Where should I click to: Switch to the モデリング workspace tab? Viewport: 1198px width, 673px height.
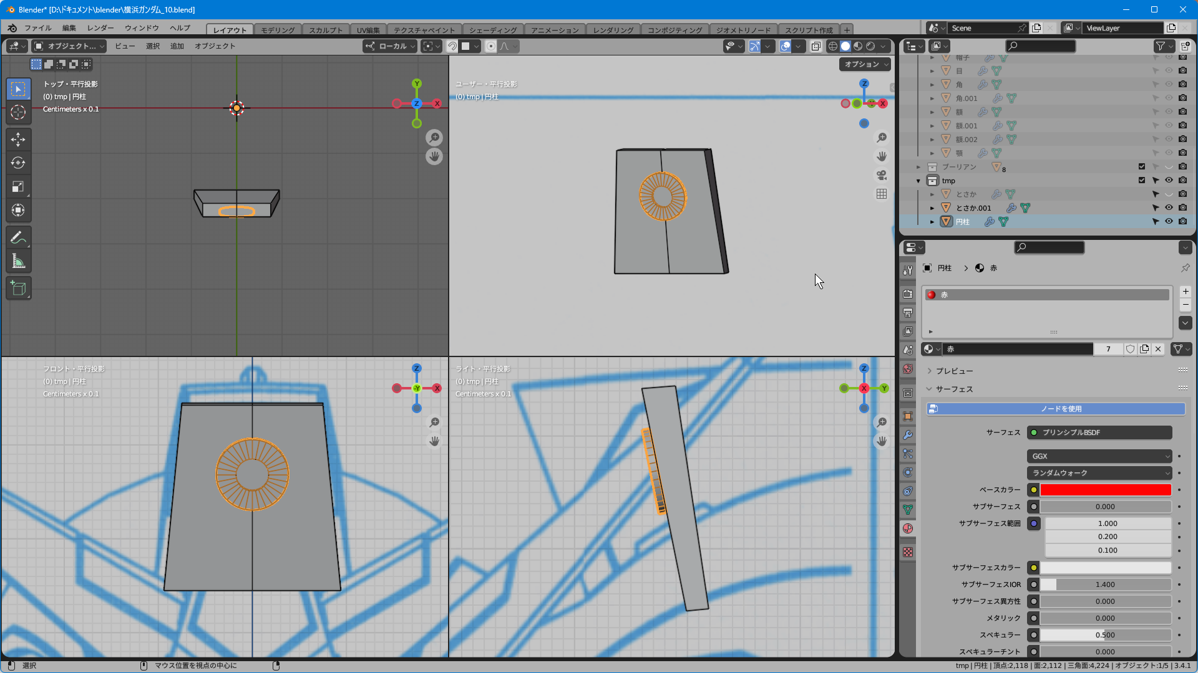[x=278, y=30]
